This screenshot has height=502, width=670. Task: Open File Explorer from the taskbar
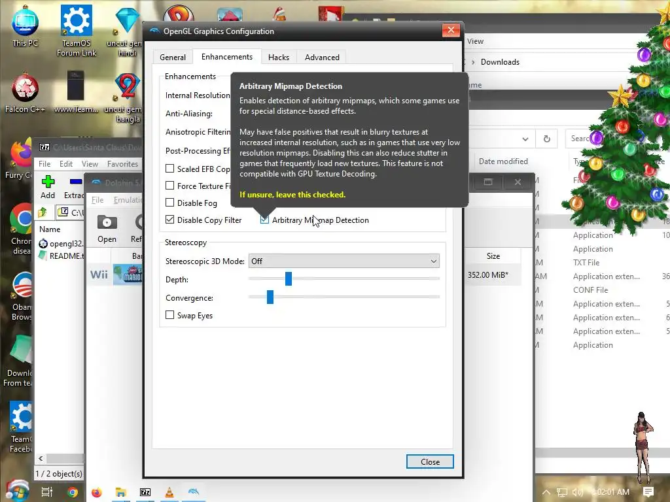point(120,492)
